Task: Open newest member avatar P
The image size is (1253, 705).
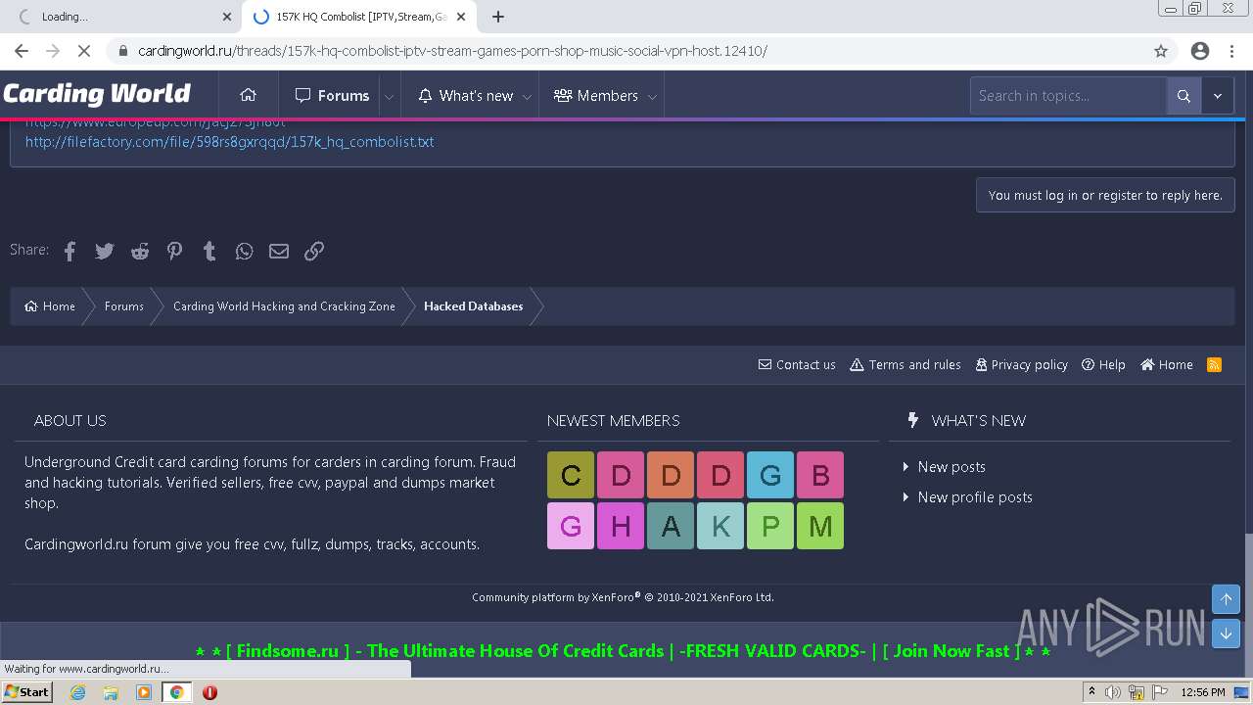Action: pyautogui.click(x=770, y=526)
